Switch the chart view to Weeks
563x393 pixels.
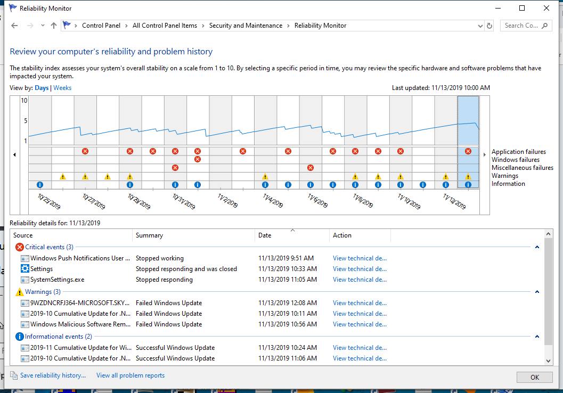point(62,88)
